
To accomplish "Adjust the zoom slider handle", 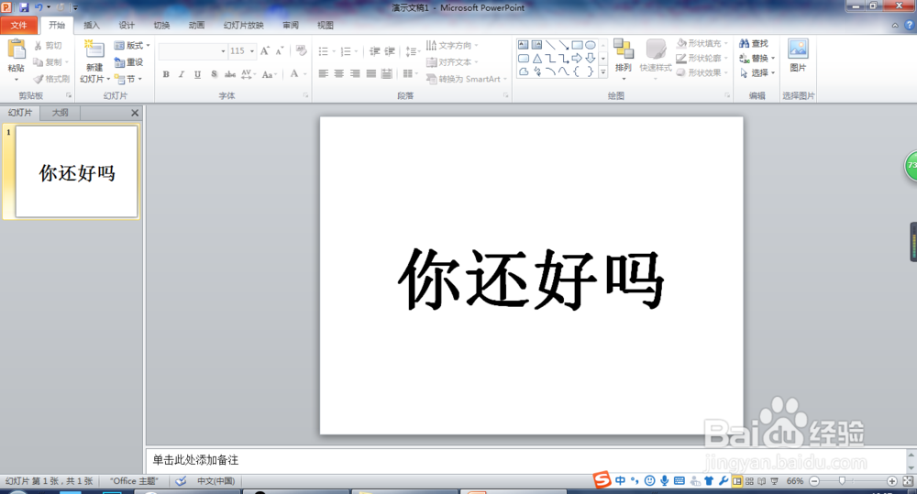I will click(x=842, y=480).
